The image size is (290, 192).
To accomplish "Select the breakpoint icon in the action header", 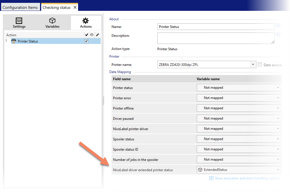I will pyautogui.click(x=92, y=35).
